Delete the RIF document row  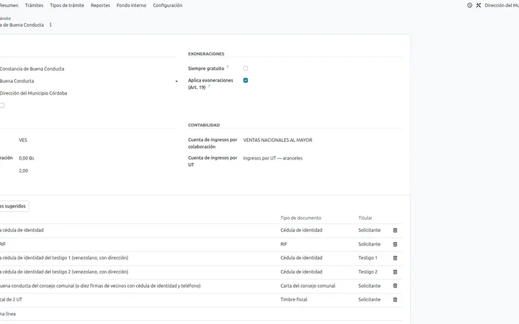coord(395,244)
